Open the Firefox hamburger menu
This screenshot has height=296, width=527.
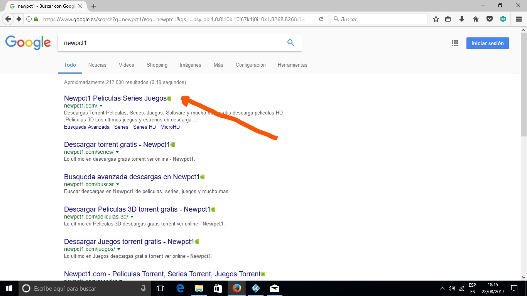pos(519,19)
